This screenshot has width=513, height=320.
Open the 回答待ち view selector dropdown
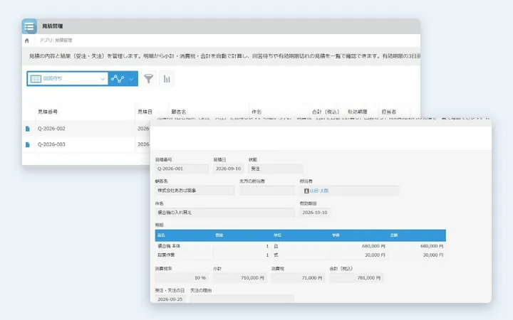click(68, 79)
